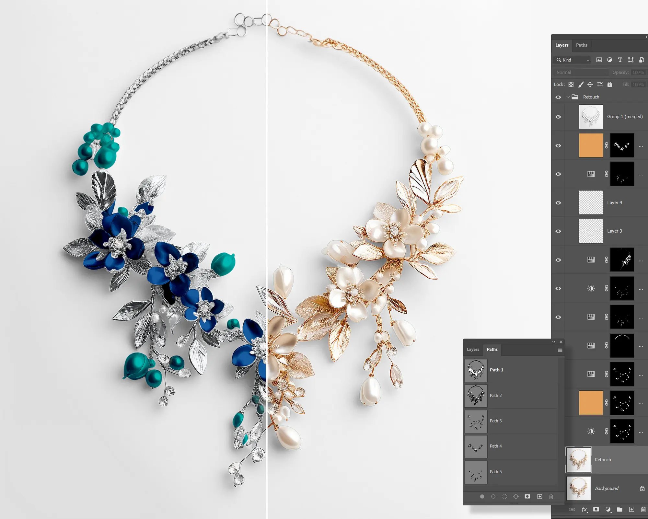Lock transparent pixels checkerboard icon
This screenshot has height=519, width=648.
[571, 85]
